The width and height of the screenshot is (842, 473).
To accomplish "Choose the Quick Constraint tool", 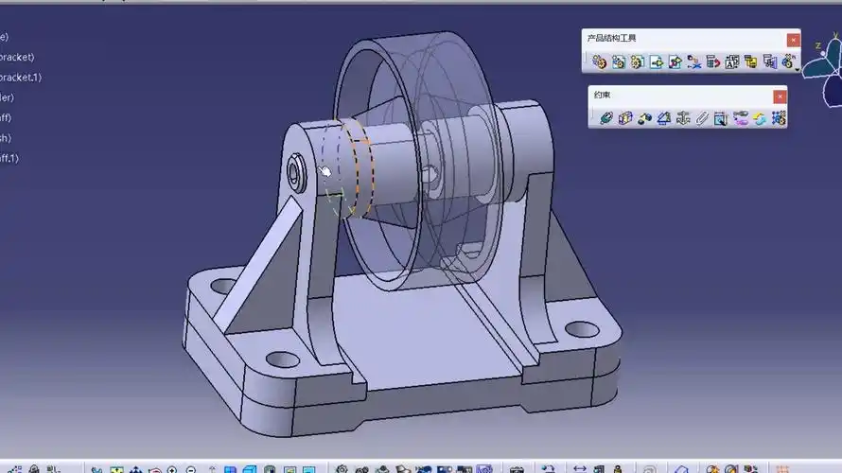I will [x=721, y=118].
